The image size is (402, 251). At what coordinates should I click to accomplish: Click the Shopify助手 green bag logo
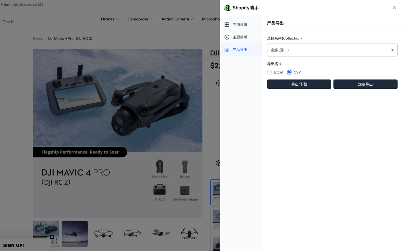pyautogui.click(x=227, y=8)
